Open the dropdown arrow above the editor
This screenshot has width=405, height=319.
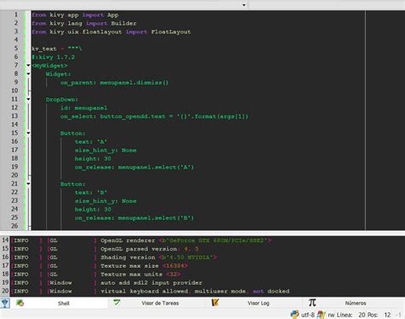(244, 5)
